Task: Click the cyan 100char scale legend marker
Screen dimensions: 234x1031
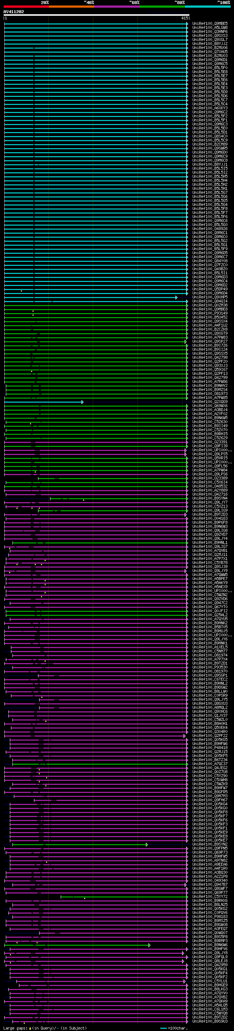Action: click(163, 1028)
